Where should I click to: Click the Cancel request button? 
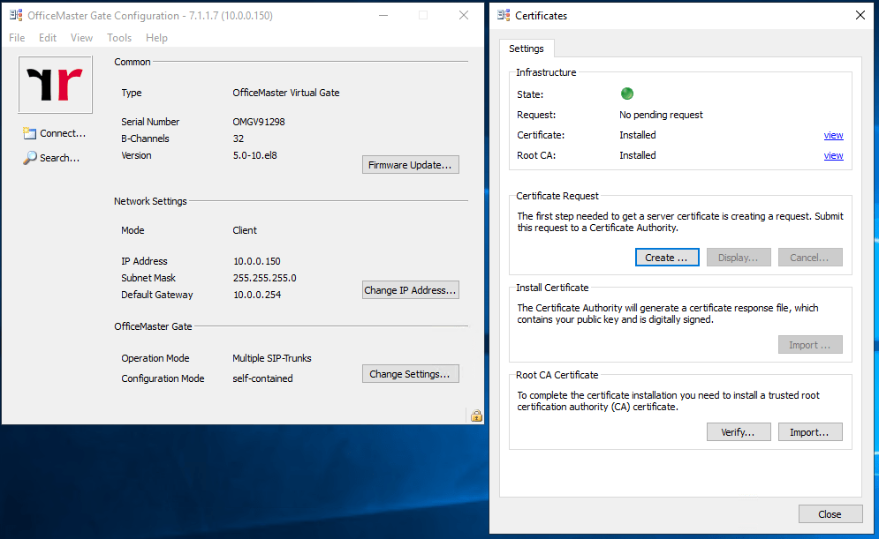[810, 258]
